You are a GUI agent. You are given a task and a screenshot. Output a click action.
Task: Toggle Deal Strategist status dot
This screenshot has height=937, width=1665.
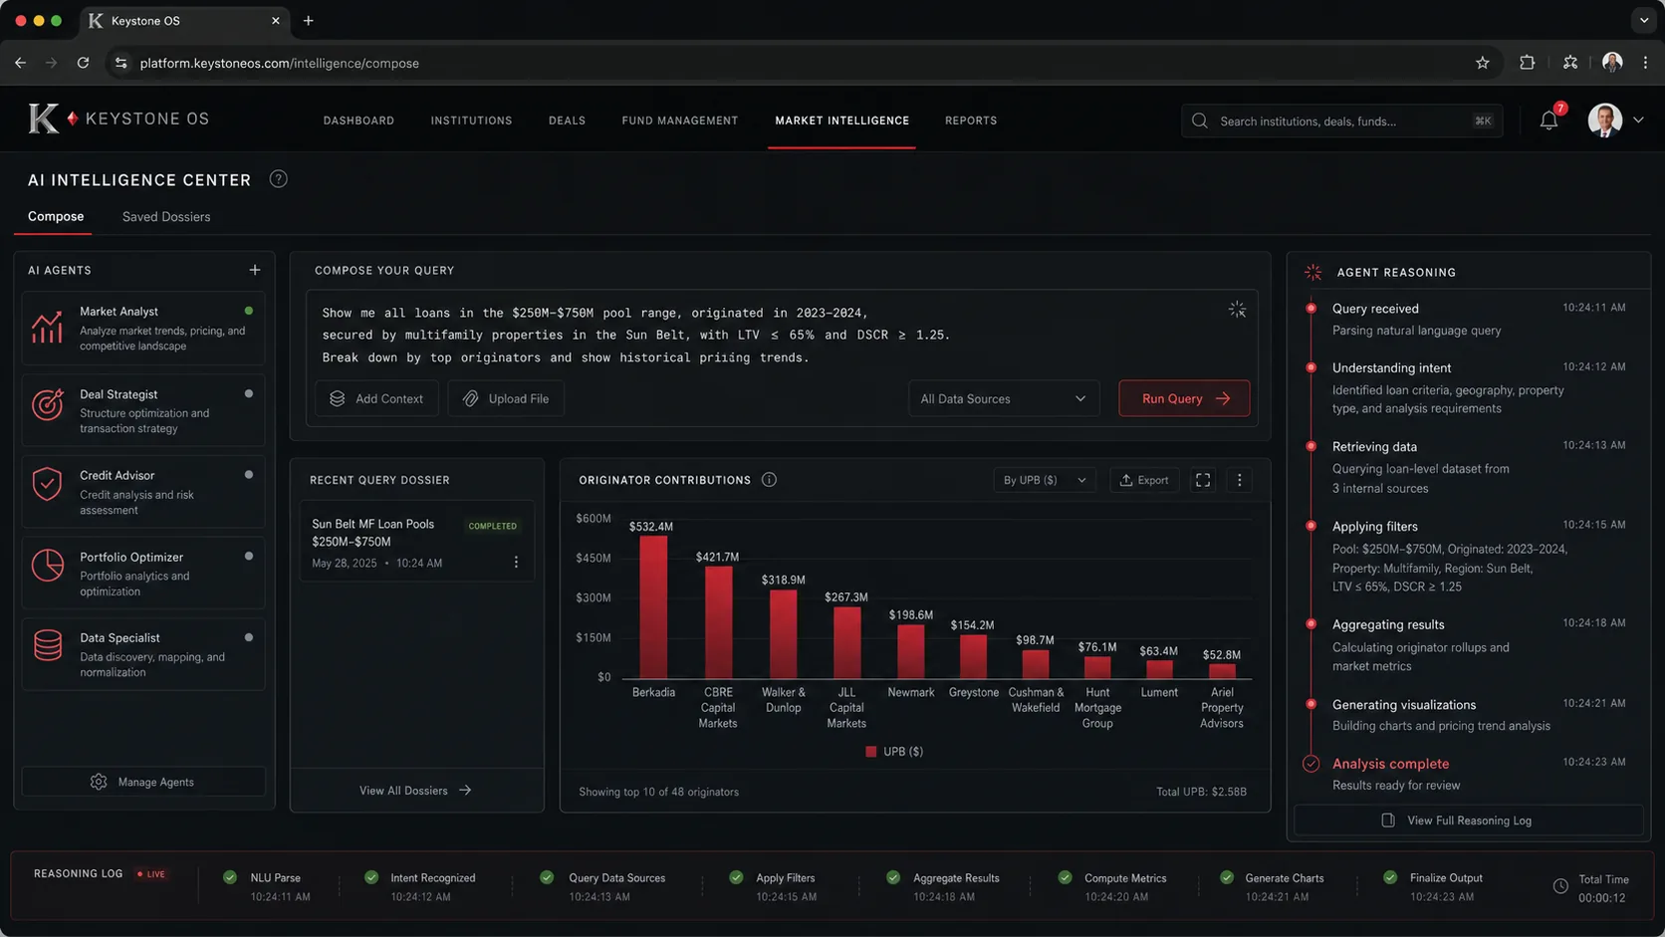click(x=249, y=394)
